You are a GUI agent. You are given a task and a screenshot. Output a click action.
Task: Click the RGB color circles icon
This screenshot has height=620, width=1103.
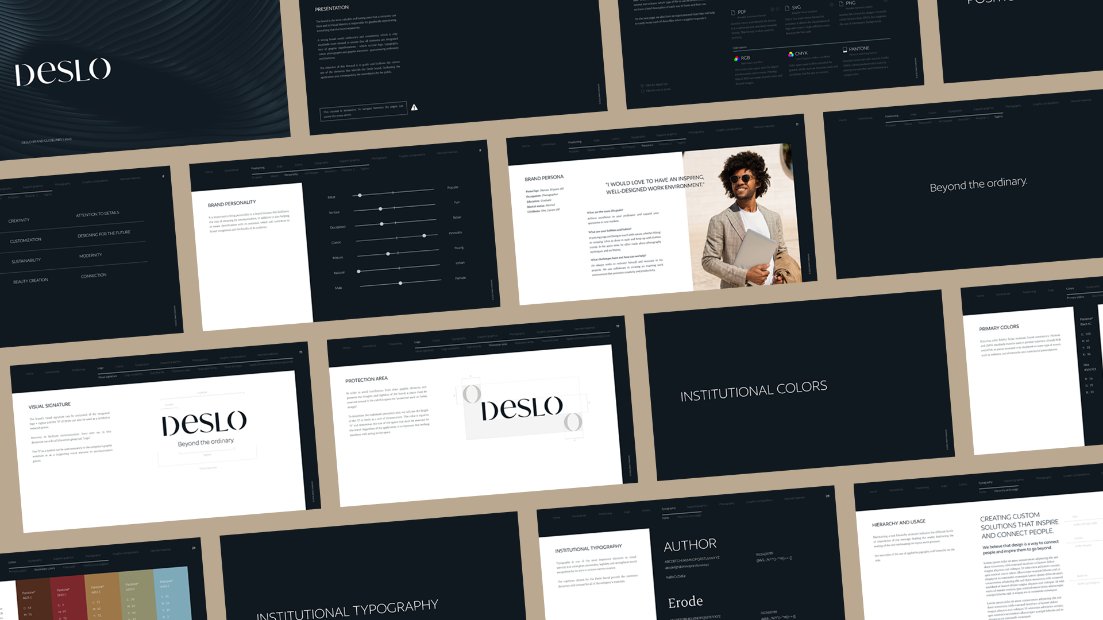[736, 59]
